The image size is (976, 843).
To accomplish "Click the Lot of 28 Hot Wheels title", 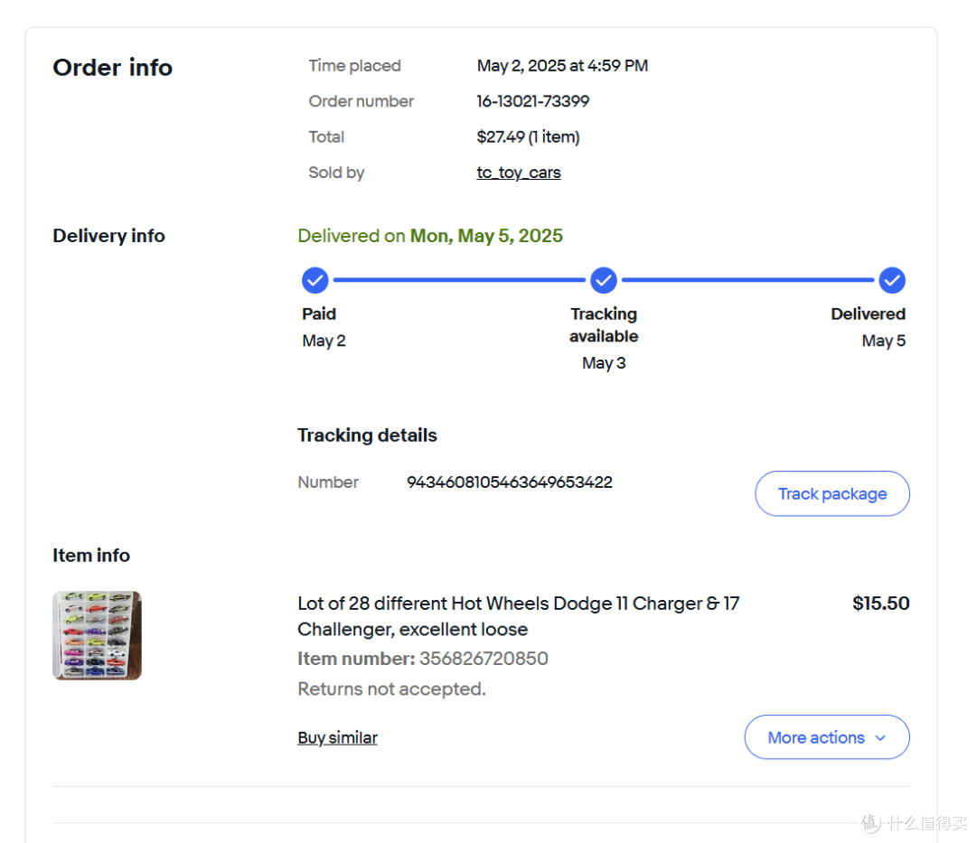I will 518,616.
